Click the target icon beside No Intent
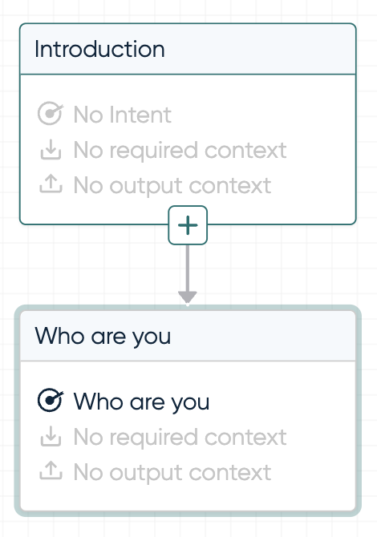 tap(51, 113)
